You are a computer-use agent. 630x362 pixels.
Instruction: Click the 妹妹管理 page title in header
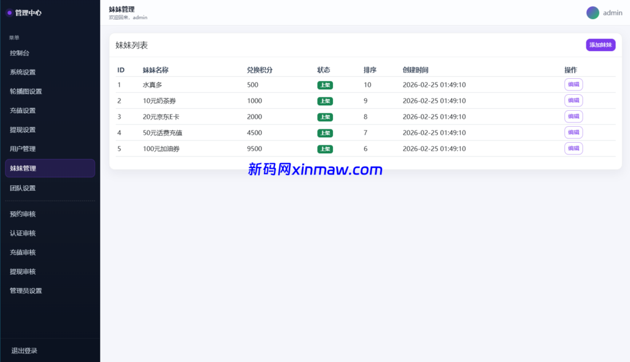(x=121, y=9)
